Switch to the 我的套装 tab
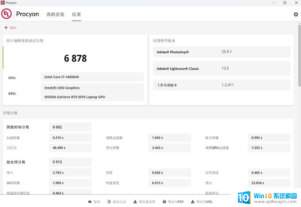Viewport: 301px width, 207px height. [x=55, y=15]
